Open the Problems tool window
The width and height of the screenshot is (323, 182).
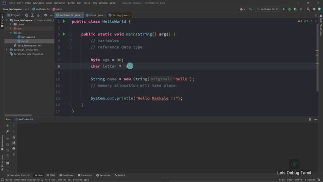point(66,175)
